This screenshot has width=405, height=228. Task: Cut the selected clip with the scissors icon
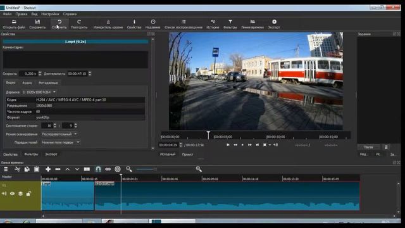tap(17, 169)
